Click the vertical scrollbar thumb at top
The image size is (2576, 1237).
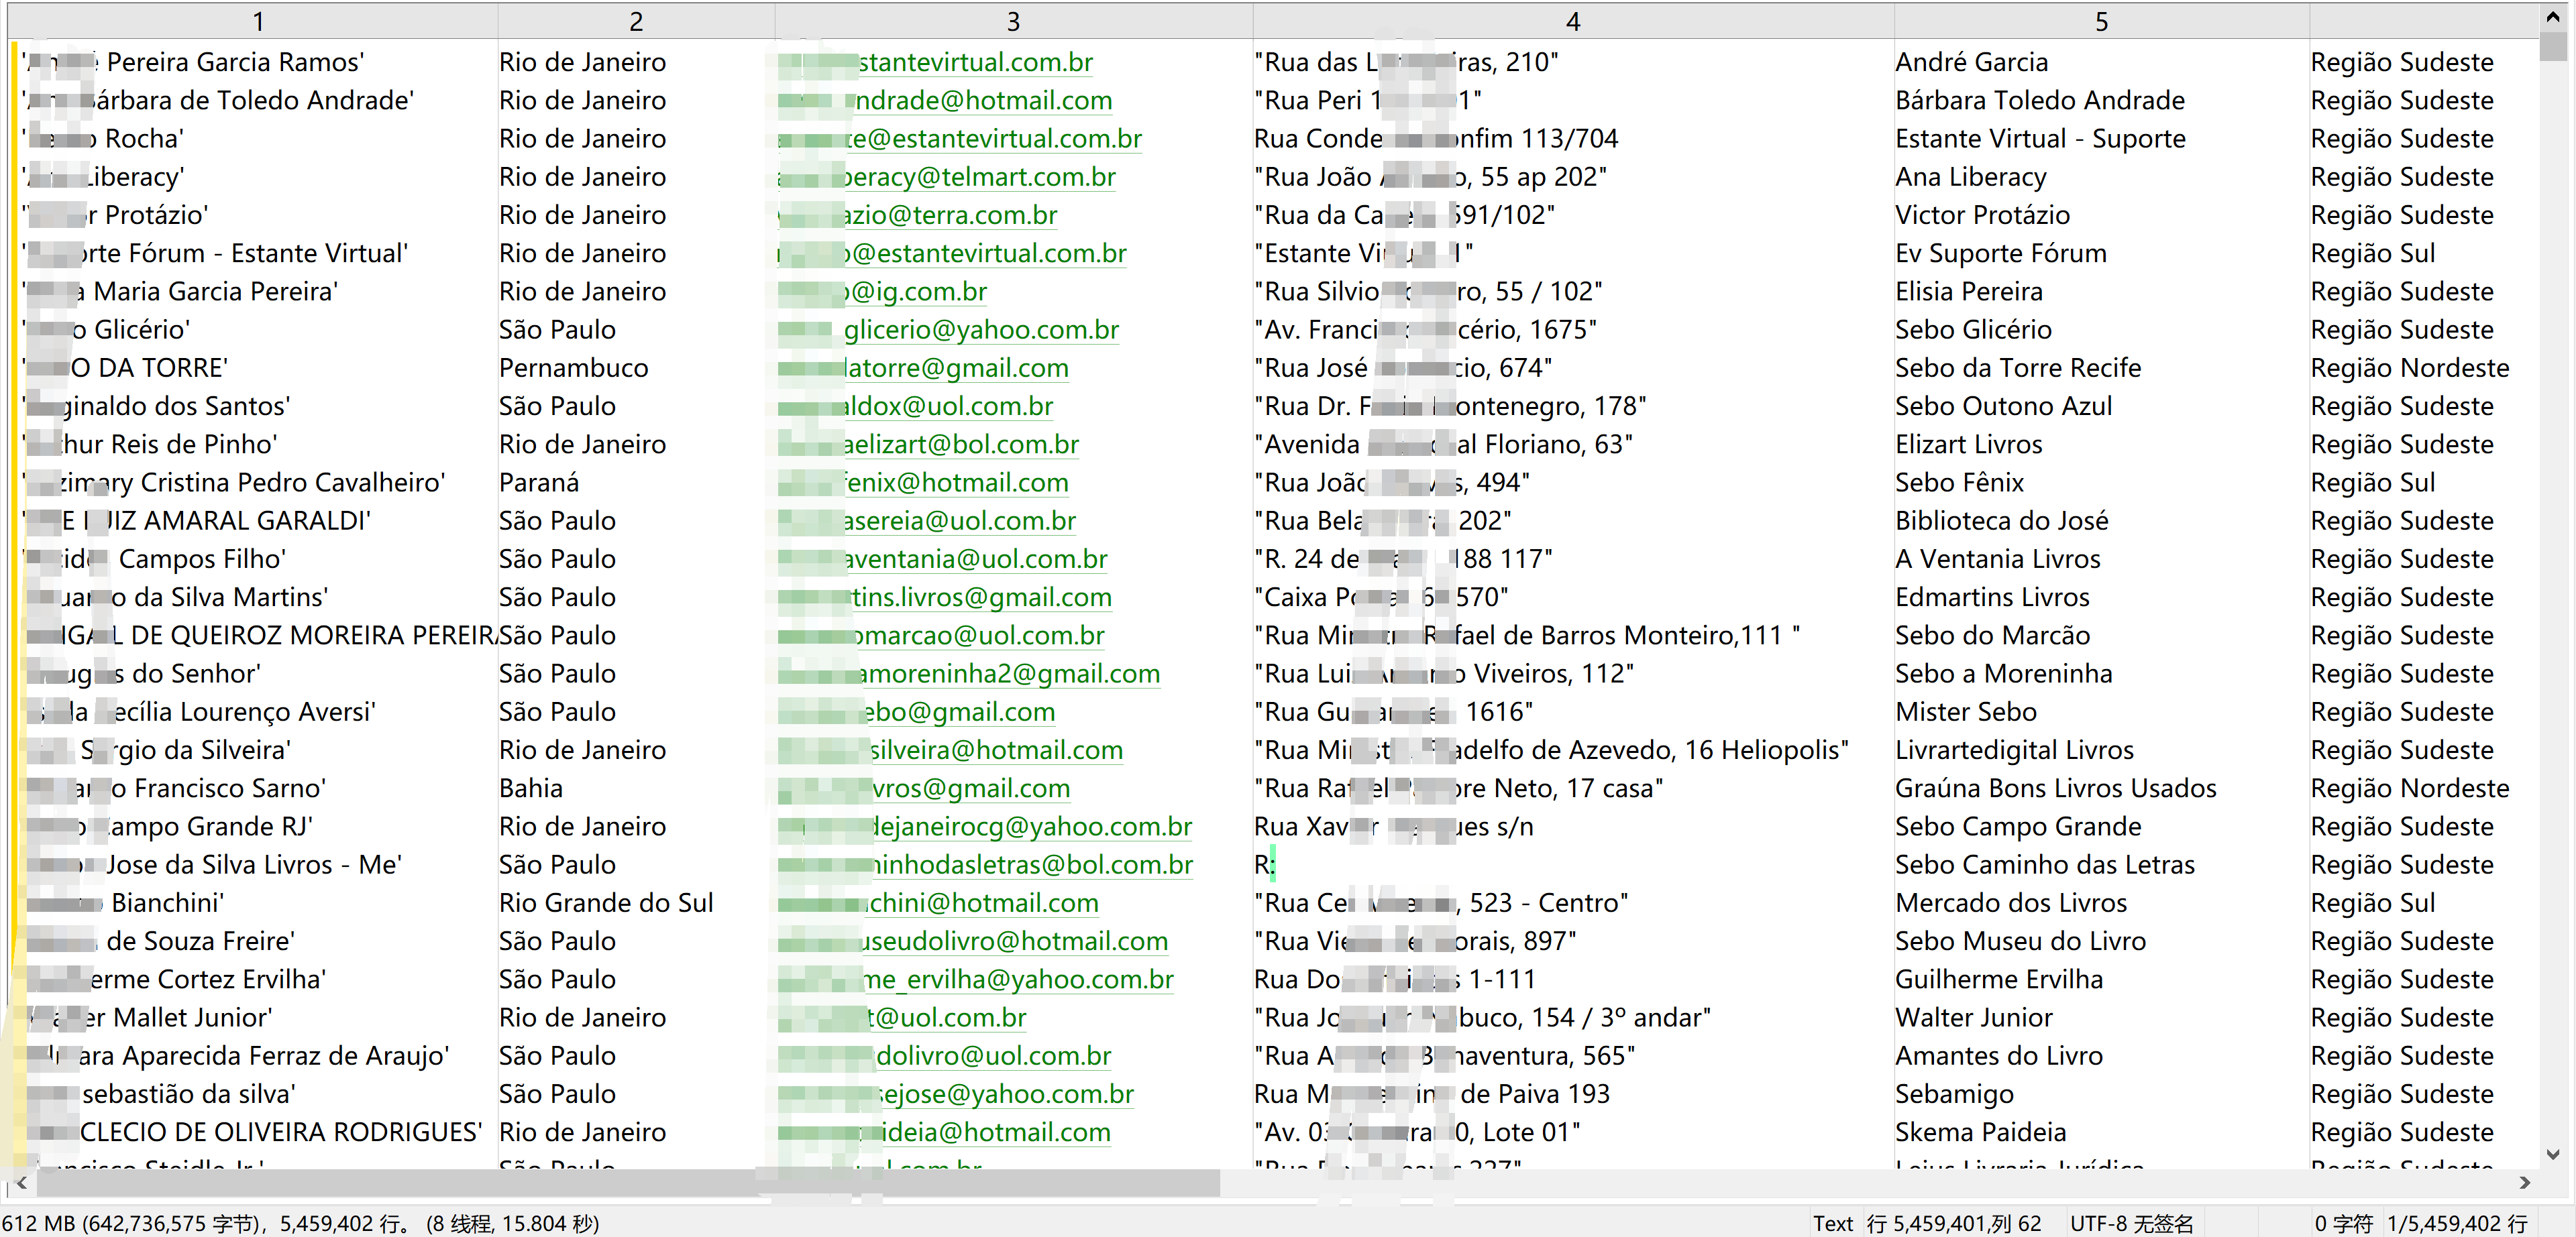pos(2553,46)
